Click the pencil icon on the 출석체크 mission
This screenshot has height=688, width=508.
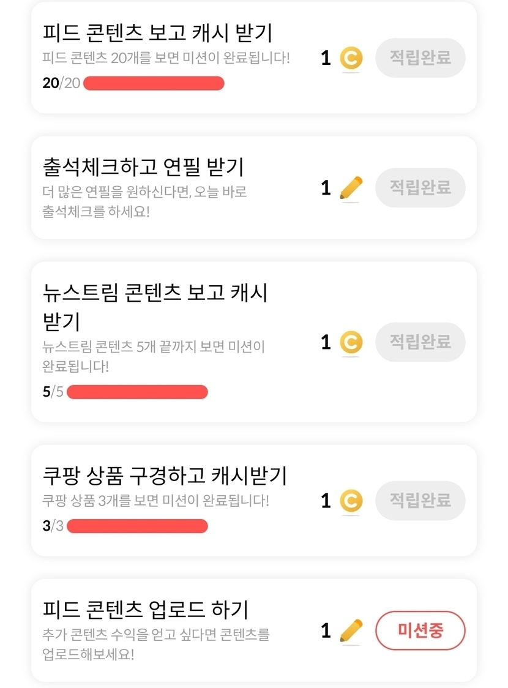(351, 188)
